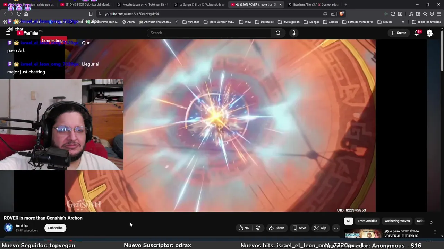Viewport: 444px width, 249px height.
Task: Open the investigación bookmarks folder
Action: pyautogui.click(x=289, y=22)
